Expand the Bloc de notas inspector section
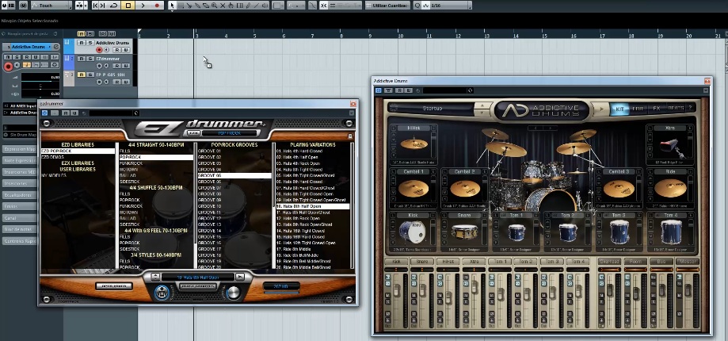Viewport: 728px width, 341px height. coord(20,229)
